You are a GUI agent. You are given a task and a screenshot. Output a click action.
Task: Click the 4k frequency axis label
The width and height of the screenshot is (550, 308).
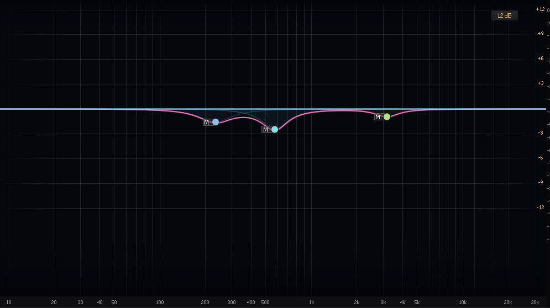point(402,302)
